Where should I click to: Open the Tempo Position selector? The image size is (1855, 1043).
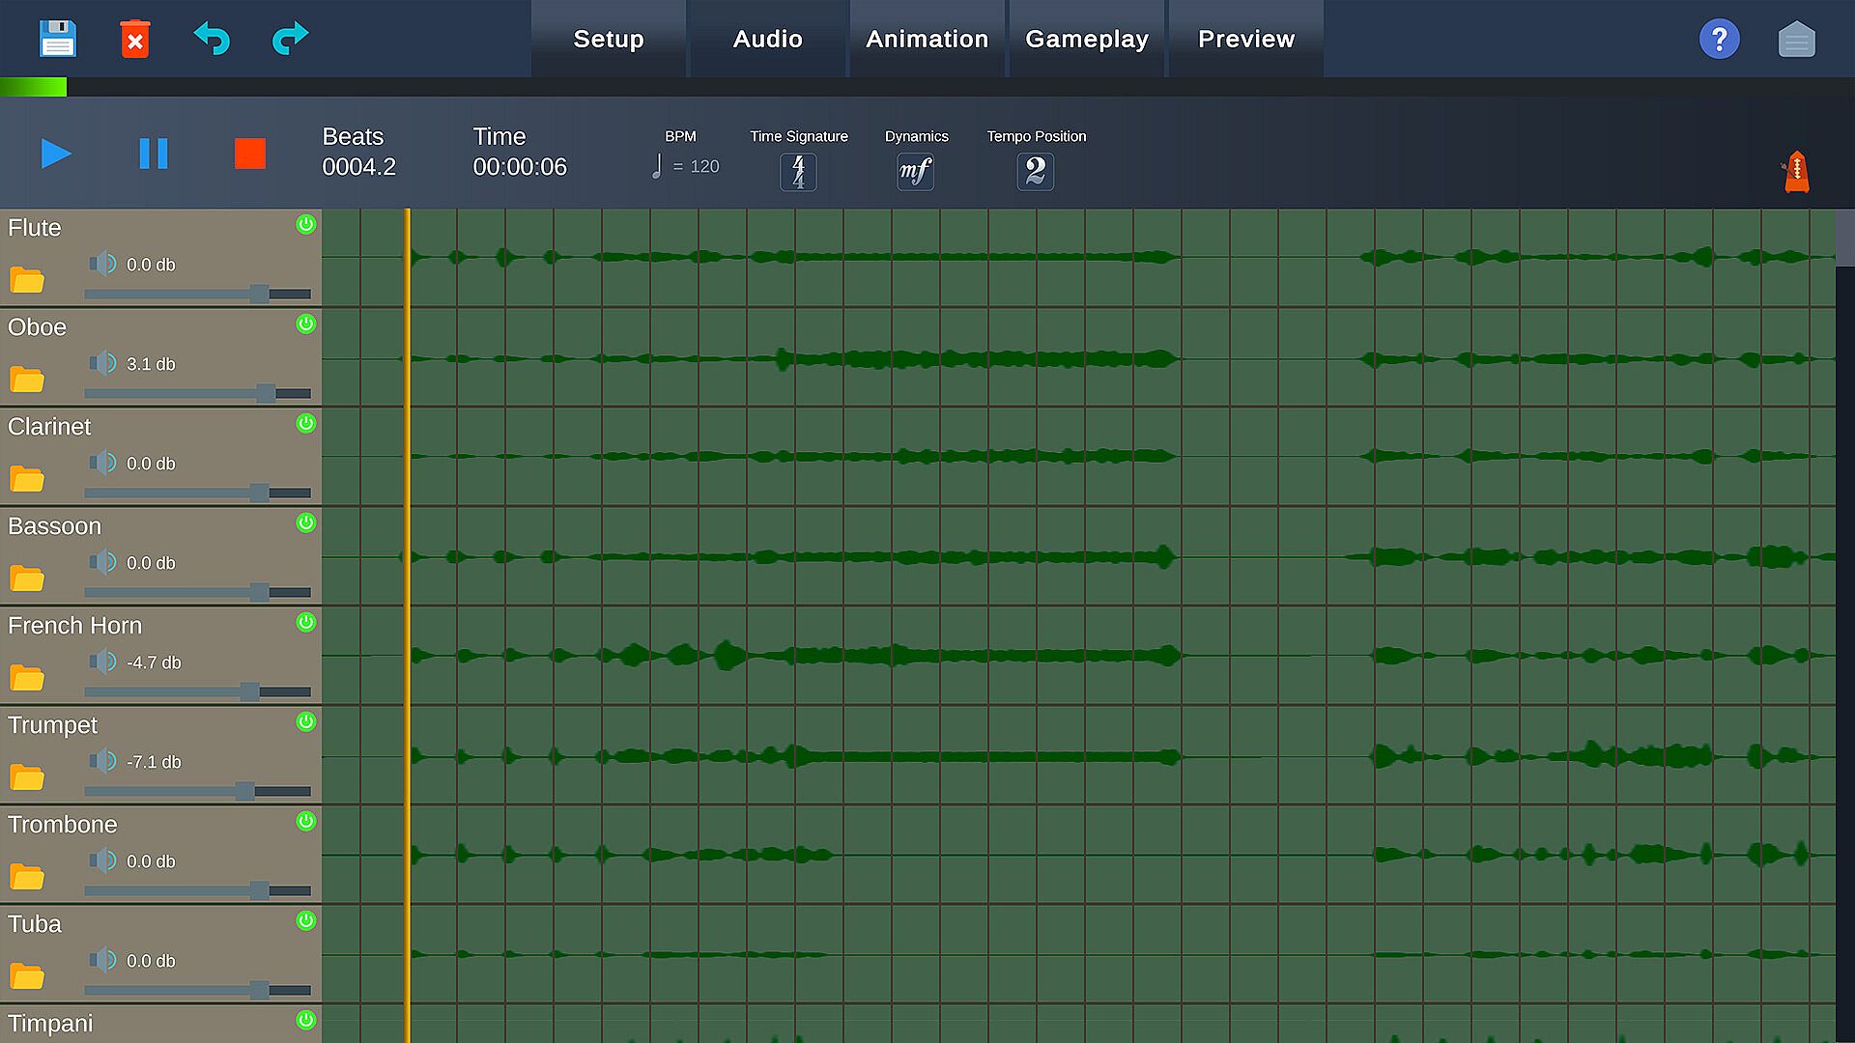(1035, 172)
